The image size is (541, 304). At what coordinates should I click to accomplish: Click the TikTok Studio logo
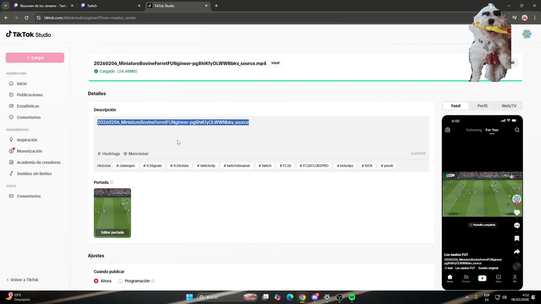point(28,35)
